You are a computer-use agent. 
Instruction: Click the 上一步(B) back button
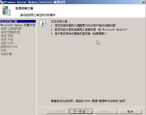coord(57,111)
